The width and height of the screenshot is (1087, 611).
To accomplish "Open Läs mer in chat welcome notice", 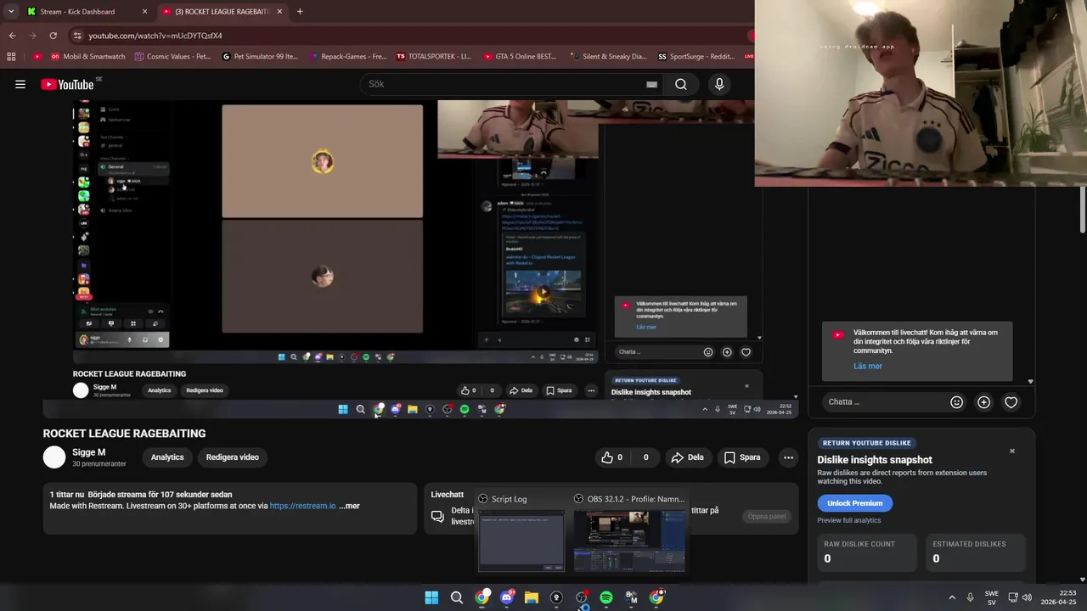I will pyautogui.click(x=868, y=366).
